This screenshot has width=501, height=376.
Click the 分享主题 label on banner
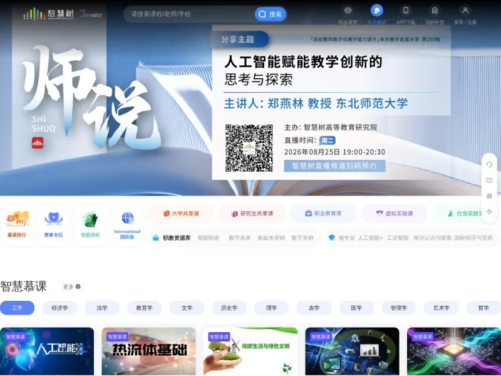coord(238,39)
